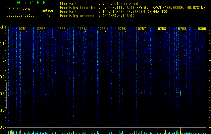Click the 0251 time marker
Screen dimensions: 211x134
pos(23,29)
